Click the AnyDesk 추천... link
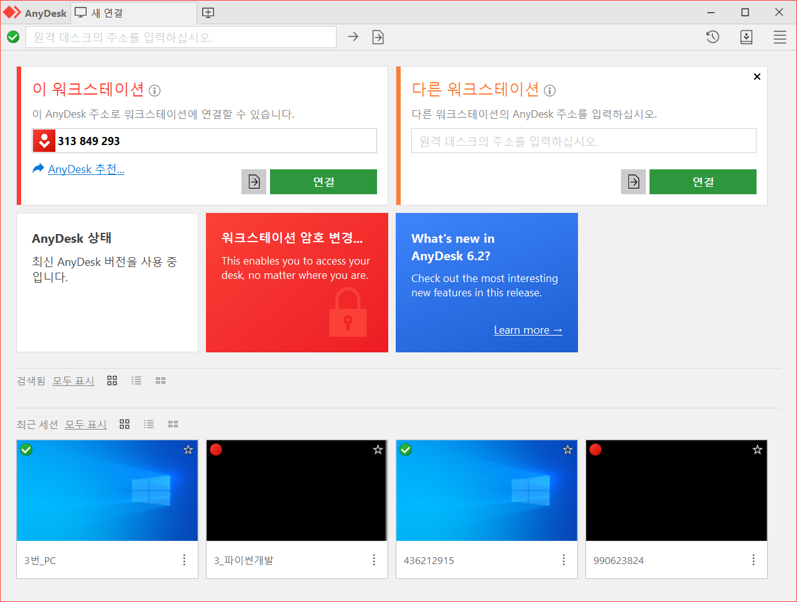This screenshot has height=602, width=797. (86, 169)
